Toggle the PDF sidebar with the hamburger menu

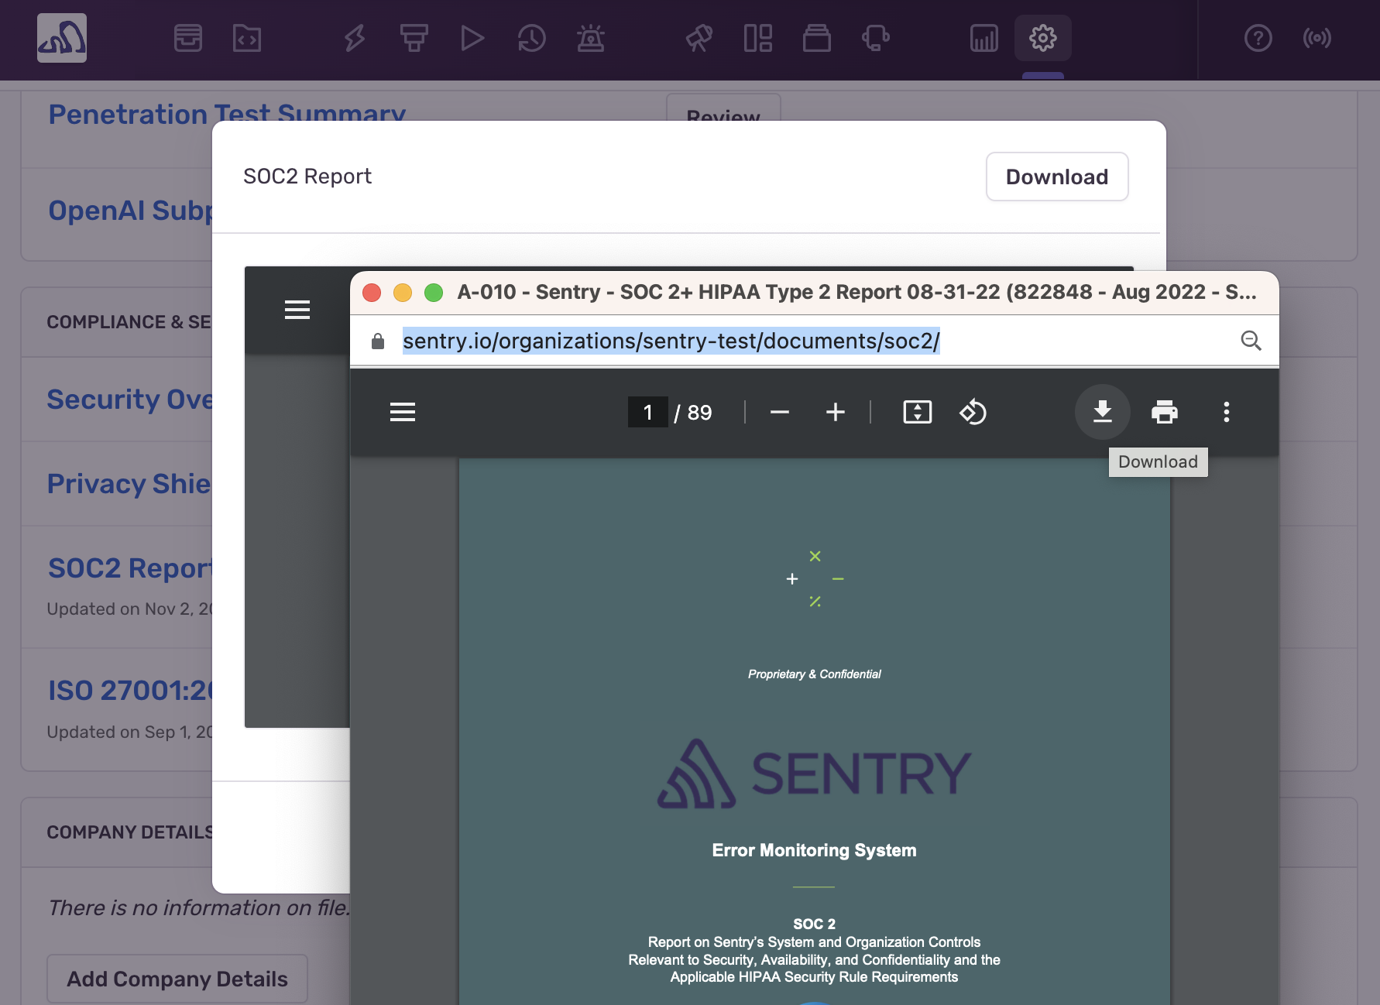[x=403, y=412]
